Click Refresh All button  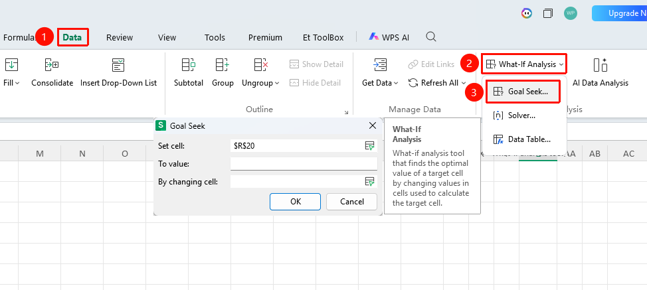[433, 83]
